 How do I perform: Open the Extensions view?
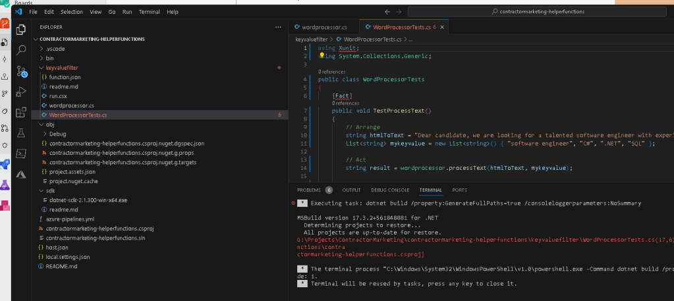(x=20, y=112)
